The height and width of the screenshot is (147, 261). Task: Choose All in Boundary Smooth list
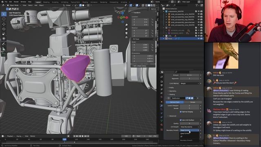pos(189,136)
